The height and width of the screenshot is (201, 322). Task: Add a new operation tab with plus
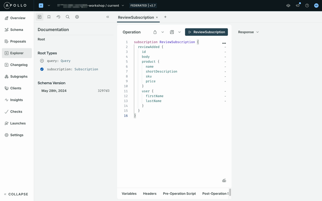165,17
